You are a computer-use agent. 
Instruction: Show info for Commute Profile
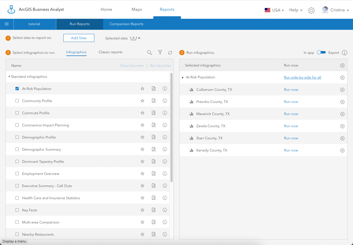pyautogui.click(x=165, y=113)
